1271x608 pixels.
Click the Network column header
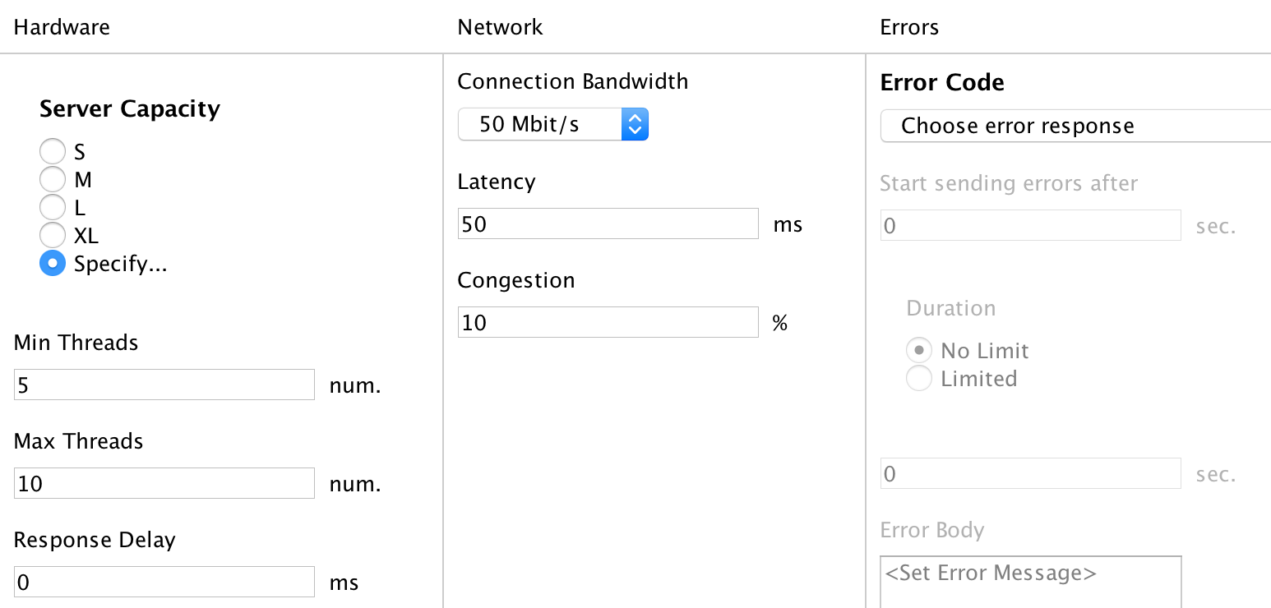coord(500,27)
